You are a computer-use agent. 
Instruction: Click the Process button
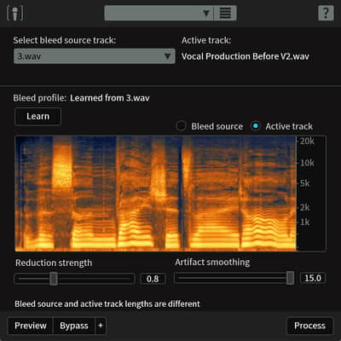[309, 326]
